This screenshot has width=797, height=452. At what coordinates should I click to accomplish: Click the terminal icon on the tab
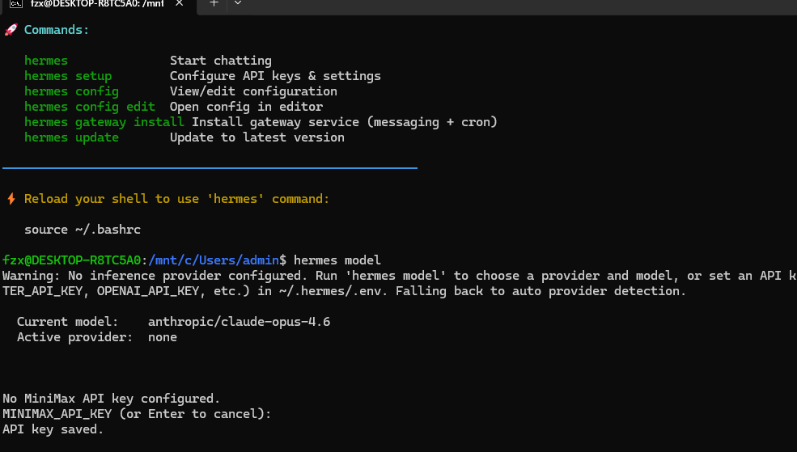(16, 3)
